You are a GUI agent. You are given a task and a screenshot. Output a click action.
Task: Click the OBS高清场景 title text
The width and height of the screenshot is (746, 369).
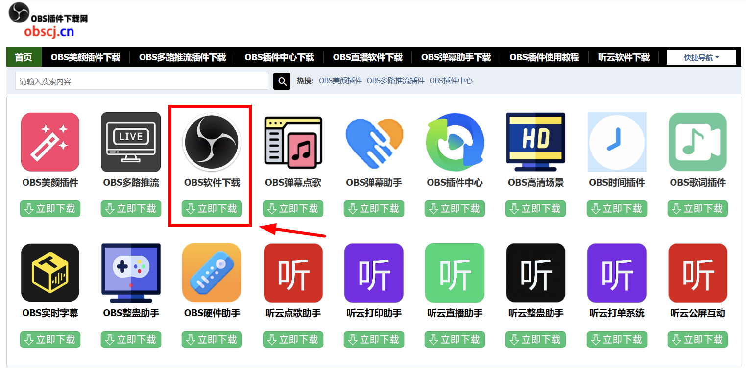pos(535,183)
